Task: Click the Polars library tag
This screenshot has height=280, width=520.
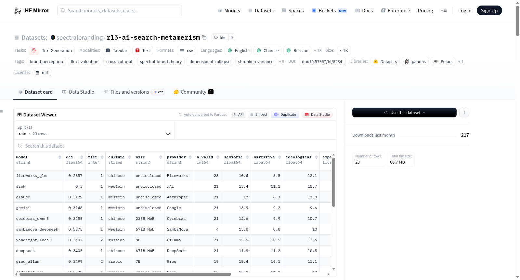Action: (x=443, y=61)
